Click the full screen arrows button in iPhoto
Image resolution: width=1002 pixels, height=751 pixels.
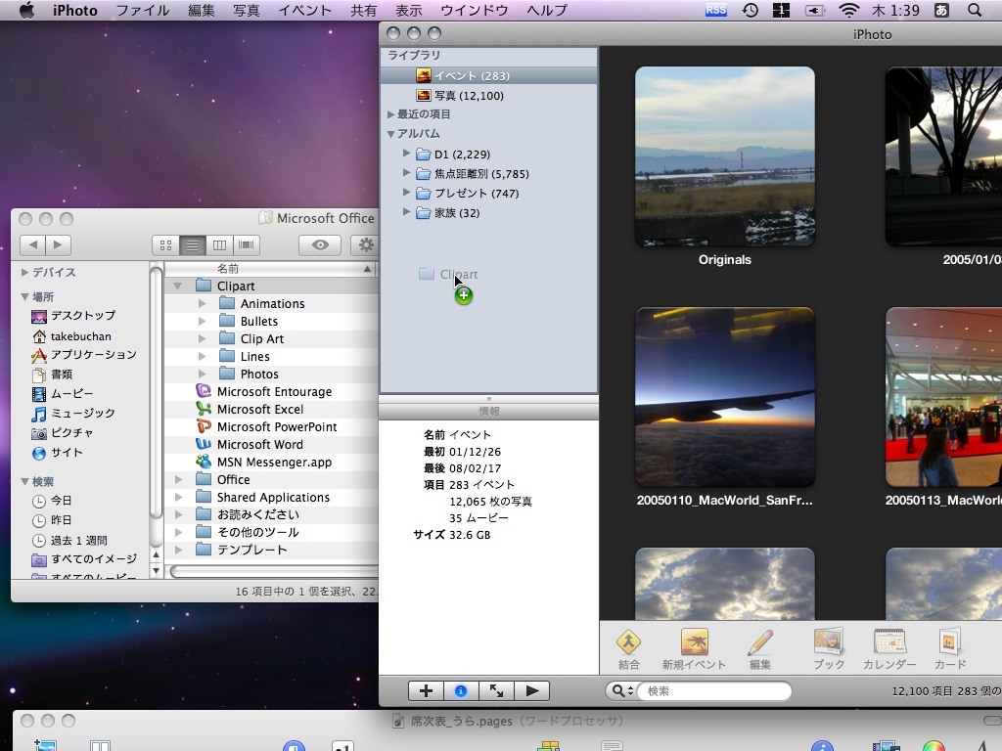tap(496, 690)
